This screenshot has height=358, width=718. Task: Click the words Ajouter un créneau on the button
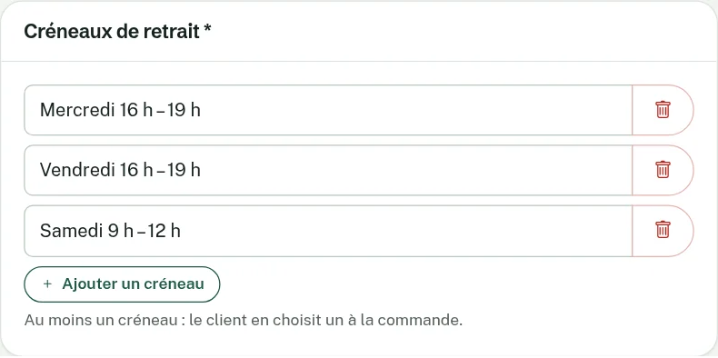click(134, 284)
